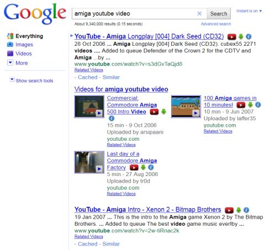Click the purple clapperboard Videos icon

(x=10, y=54)
